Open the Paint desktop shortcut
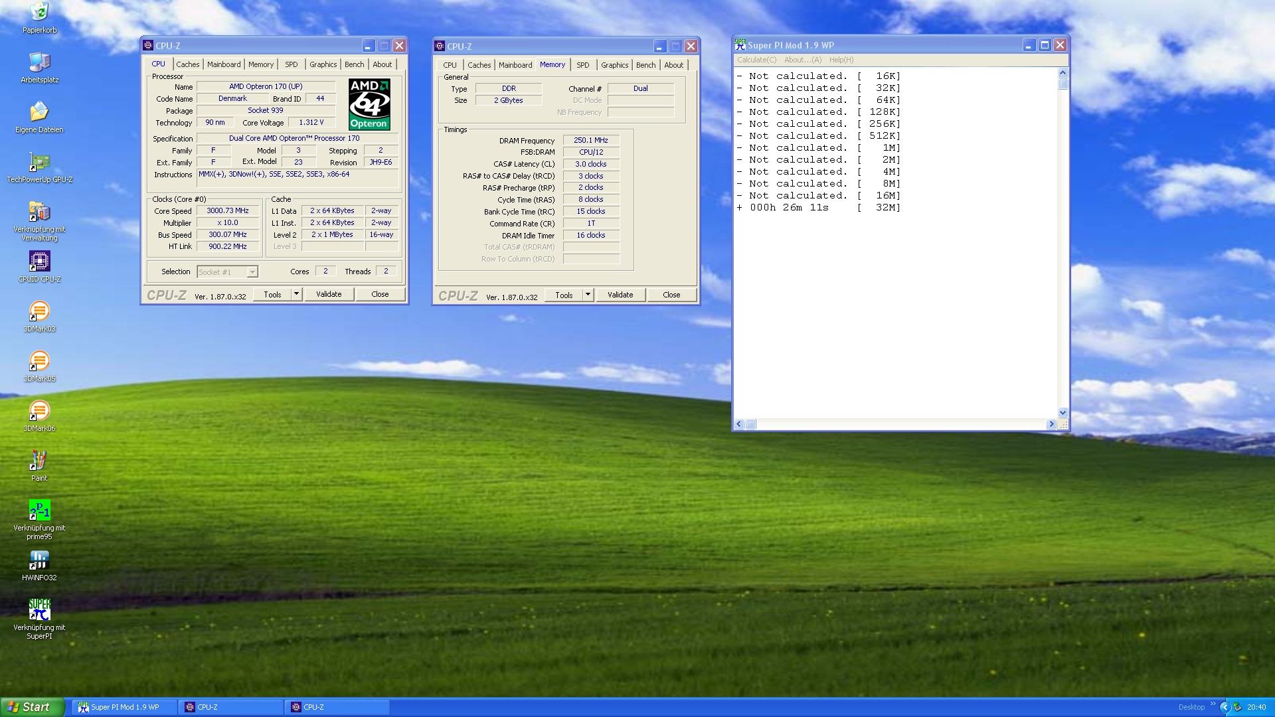The image size is (1275, 717). click(x=39, y=460)
